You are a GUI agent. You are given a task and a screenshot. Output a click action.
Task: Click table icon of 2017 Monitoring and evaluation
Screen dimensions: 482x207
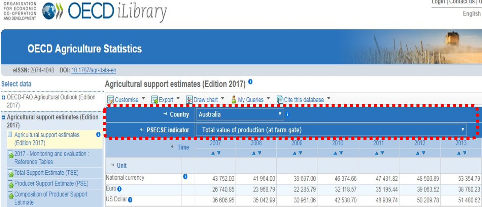(10, 154)
